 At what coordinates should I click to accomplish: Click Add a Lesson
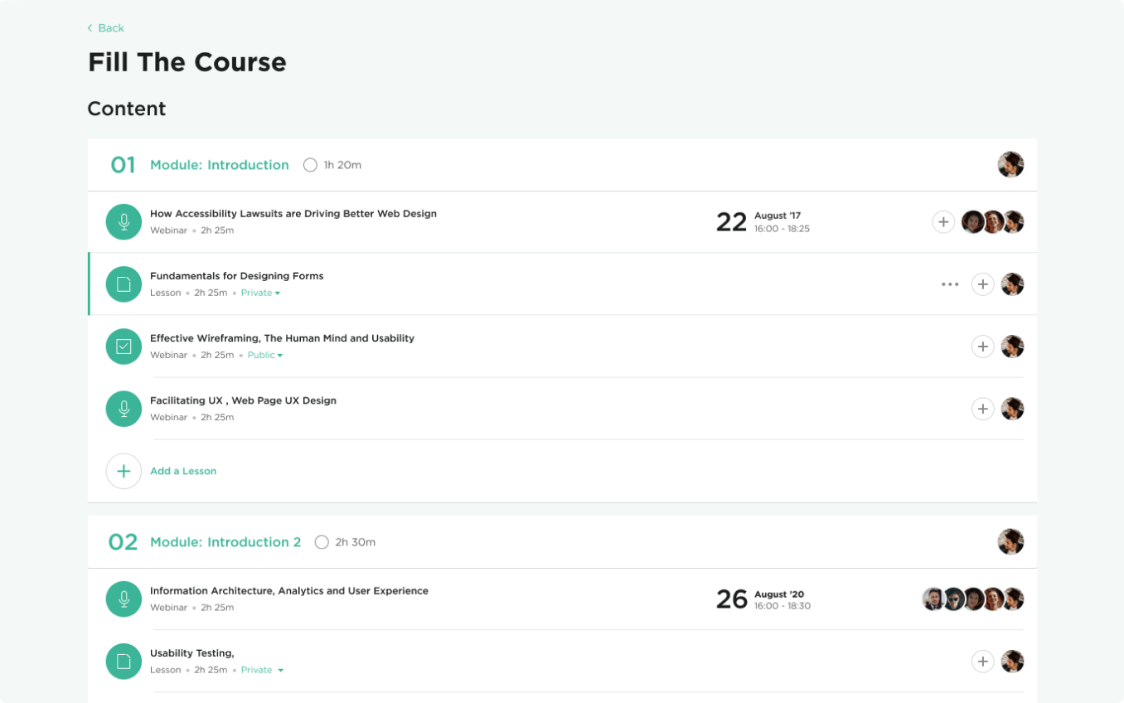click(x=183, y=471)
